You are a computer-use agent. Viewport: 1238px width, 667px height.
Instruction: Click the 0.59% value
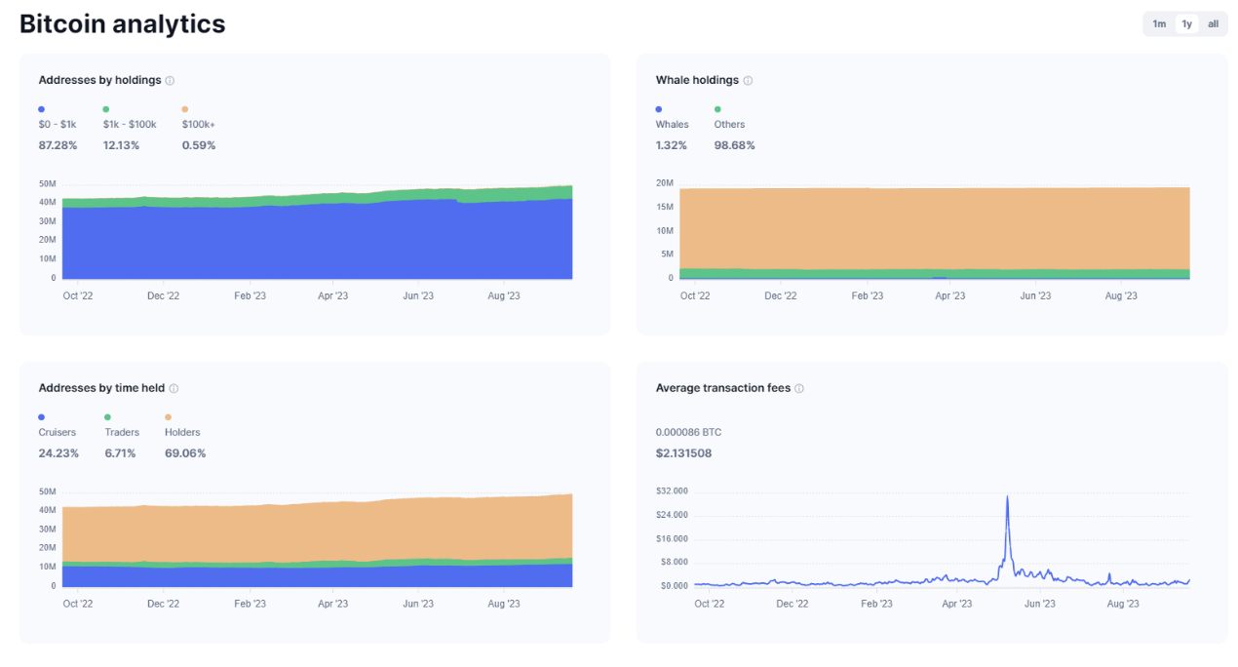click(199, 145)
